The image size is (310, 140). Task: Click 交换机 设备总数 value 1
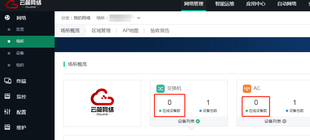click(208, 102)
